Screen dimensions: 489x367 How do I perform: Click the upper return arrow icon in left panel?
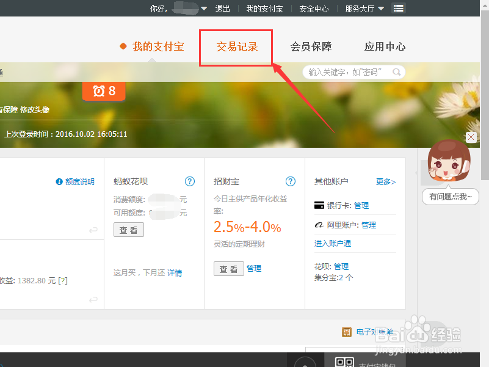point(93,230)
